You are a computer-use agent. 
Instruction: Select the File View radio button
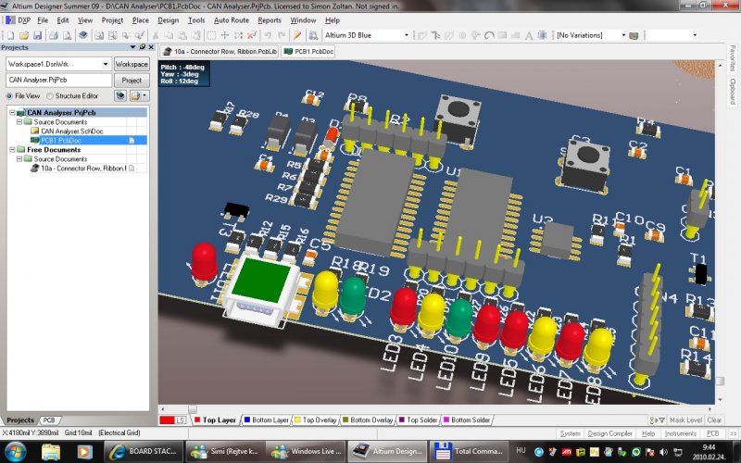pos(9,96)
